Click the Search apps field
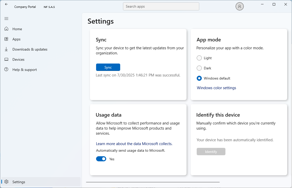Viewport: 292px width, 188px height. point(161,6)
